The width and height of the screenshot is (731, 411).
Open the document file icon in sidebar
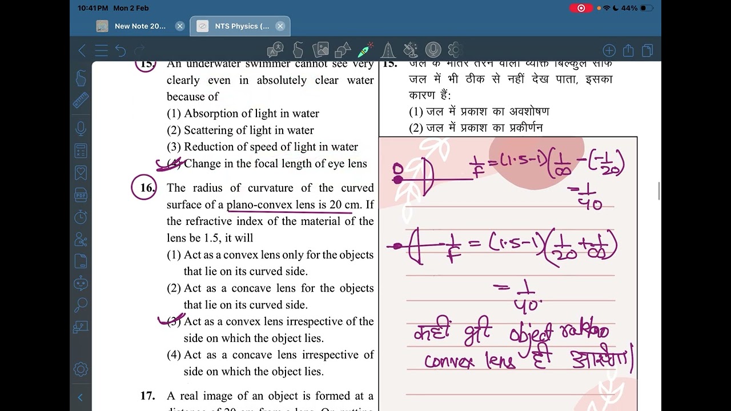click(x=81, y=261)
